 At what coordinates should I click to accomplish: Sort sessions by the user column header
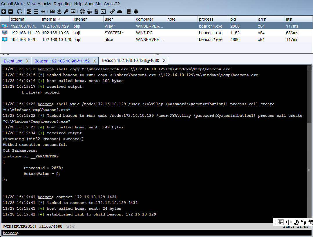[119, 19]
